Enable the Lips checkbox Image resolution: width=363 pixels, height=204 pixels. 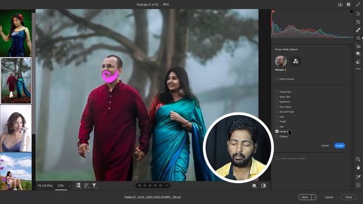click(277, 117)
